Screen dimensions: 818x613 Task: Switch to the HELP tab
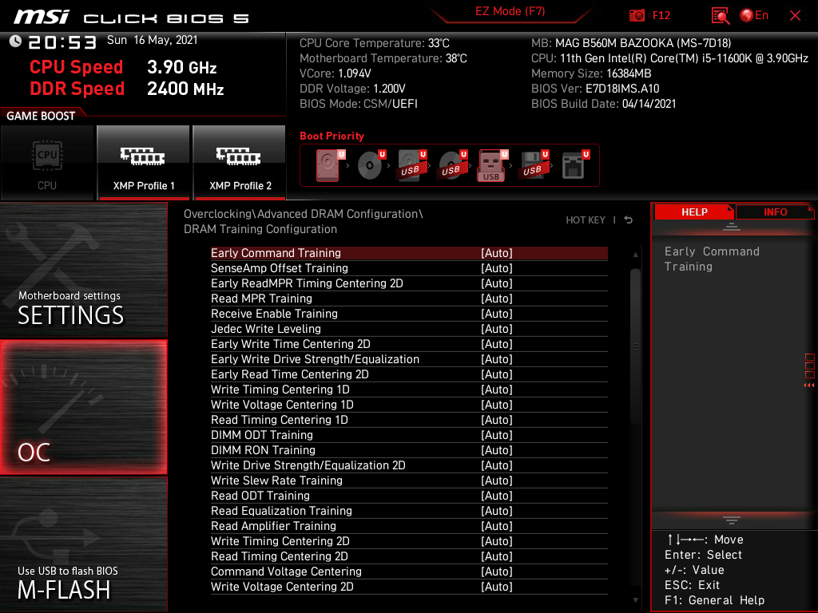pos(694,212)
